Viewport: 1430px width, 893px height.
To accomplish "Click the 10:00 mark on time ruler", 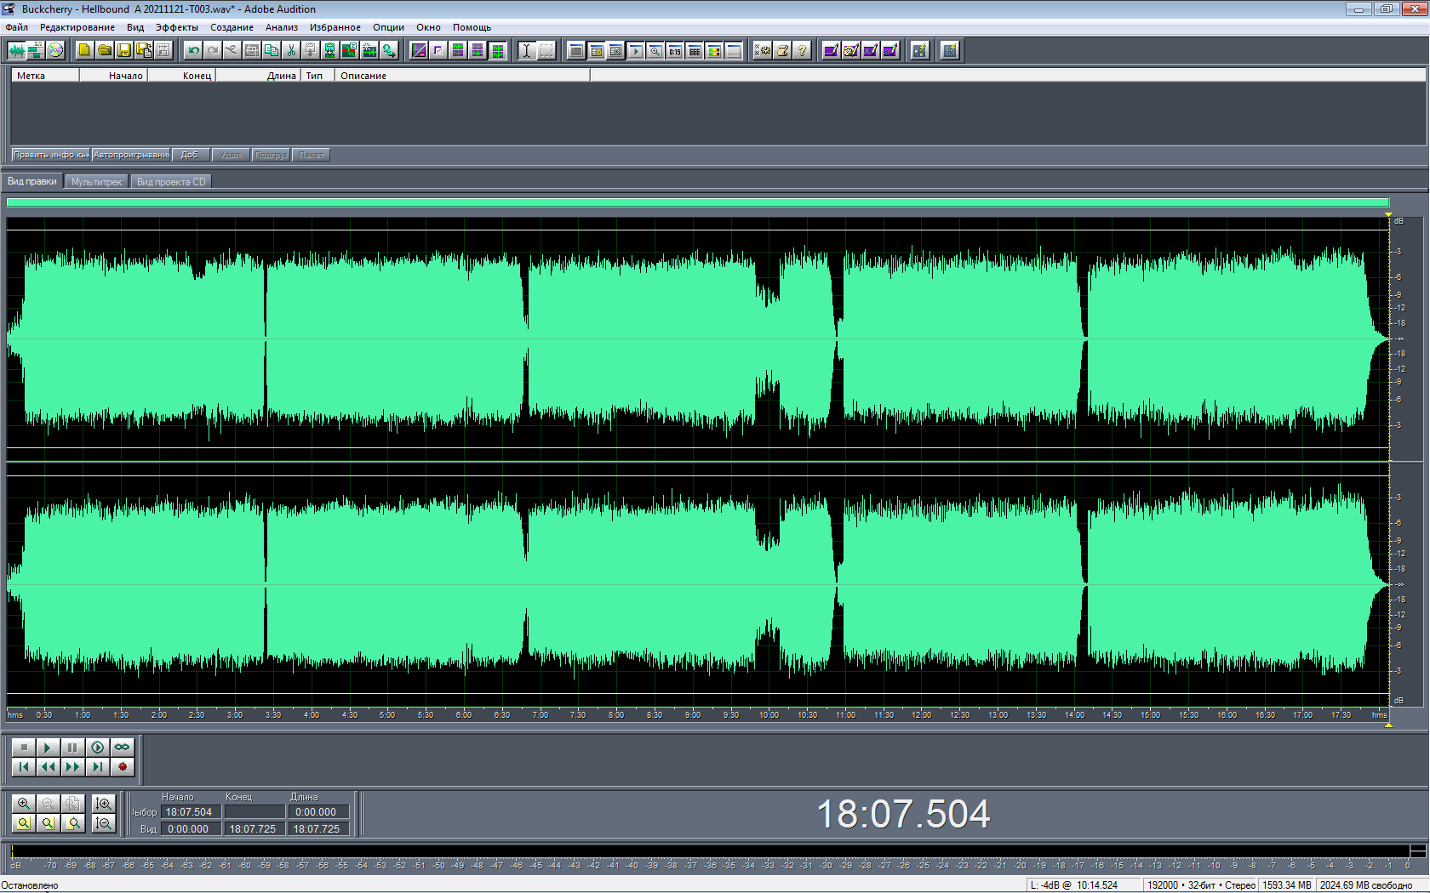I will click(x=769, y=715).
